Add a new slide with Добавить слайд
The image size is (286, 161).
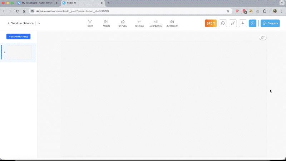(19, 36)
